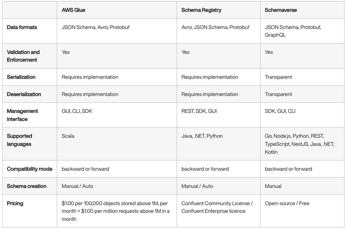The height and width of the screenshot is (229, 346).
Task: Select the Validation and Enforcement row label
Action: pyautogui.click(x=24, y=56)
